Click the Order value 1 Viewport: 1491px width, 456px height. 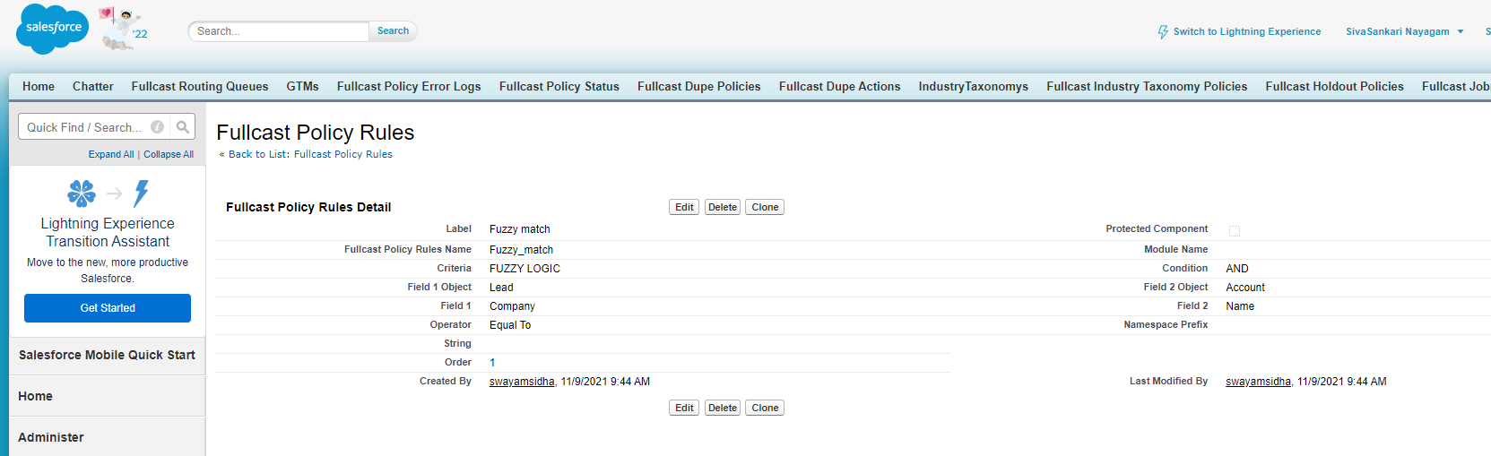pos(492,363)
